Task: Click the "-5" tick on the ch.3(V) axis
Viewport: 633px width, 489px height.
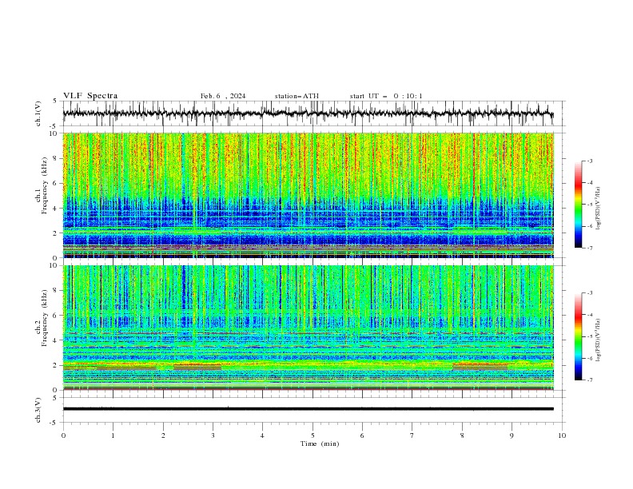Action: (x=54, y=423)
